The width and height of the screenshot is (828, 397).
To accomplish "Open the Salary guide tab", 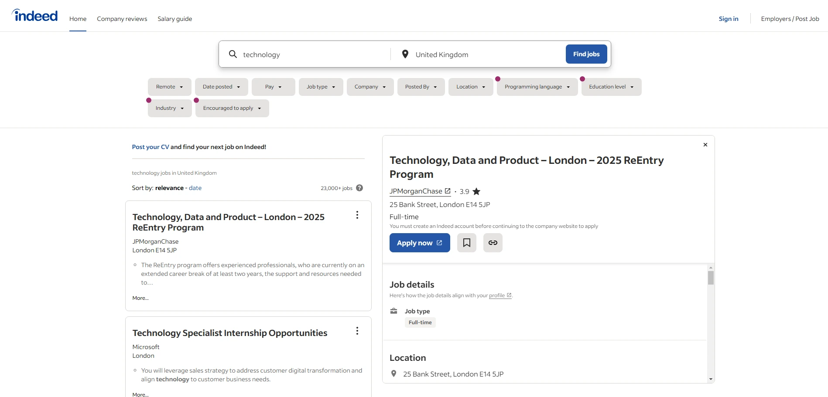I will 174,19.
